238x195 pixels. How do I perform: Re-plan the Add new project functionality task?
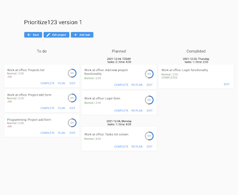pyautogui.click(x=137, y=85)
